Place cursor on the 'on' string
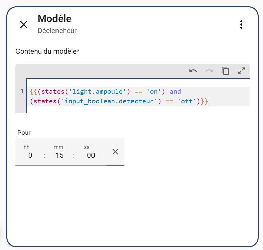Viewport: 263px width, 250px height. [153, 92]
